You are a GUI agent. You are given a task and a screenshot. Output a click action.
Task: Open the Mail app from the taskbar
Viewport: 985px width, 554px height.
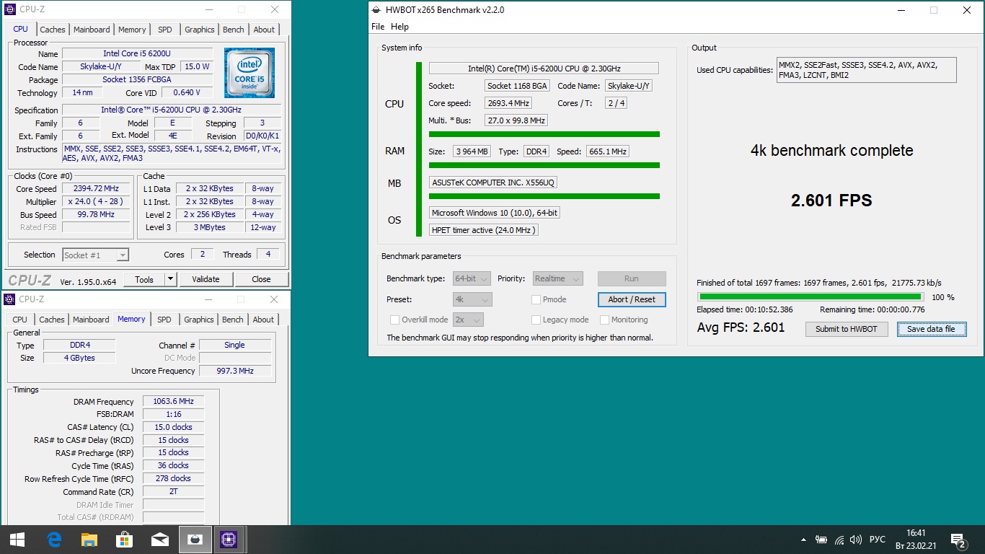click(159, 540)
